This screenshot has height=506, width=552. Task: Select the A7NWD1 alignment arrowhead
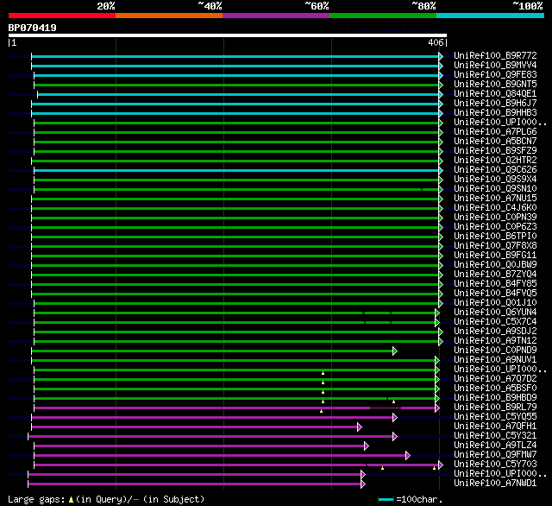pos(363,484)
